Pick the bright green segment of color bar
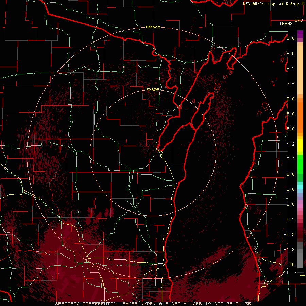306x306 pixels. 300,164
